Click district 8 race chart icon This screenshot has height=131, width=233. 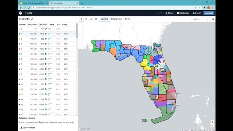point(50,69)
